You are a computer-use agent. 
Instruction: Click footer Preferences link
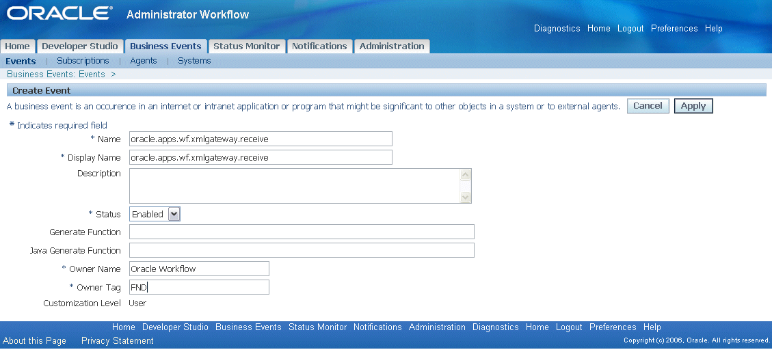tap(613, 327)
